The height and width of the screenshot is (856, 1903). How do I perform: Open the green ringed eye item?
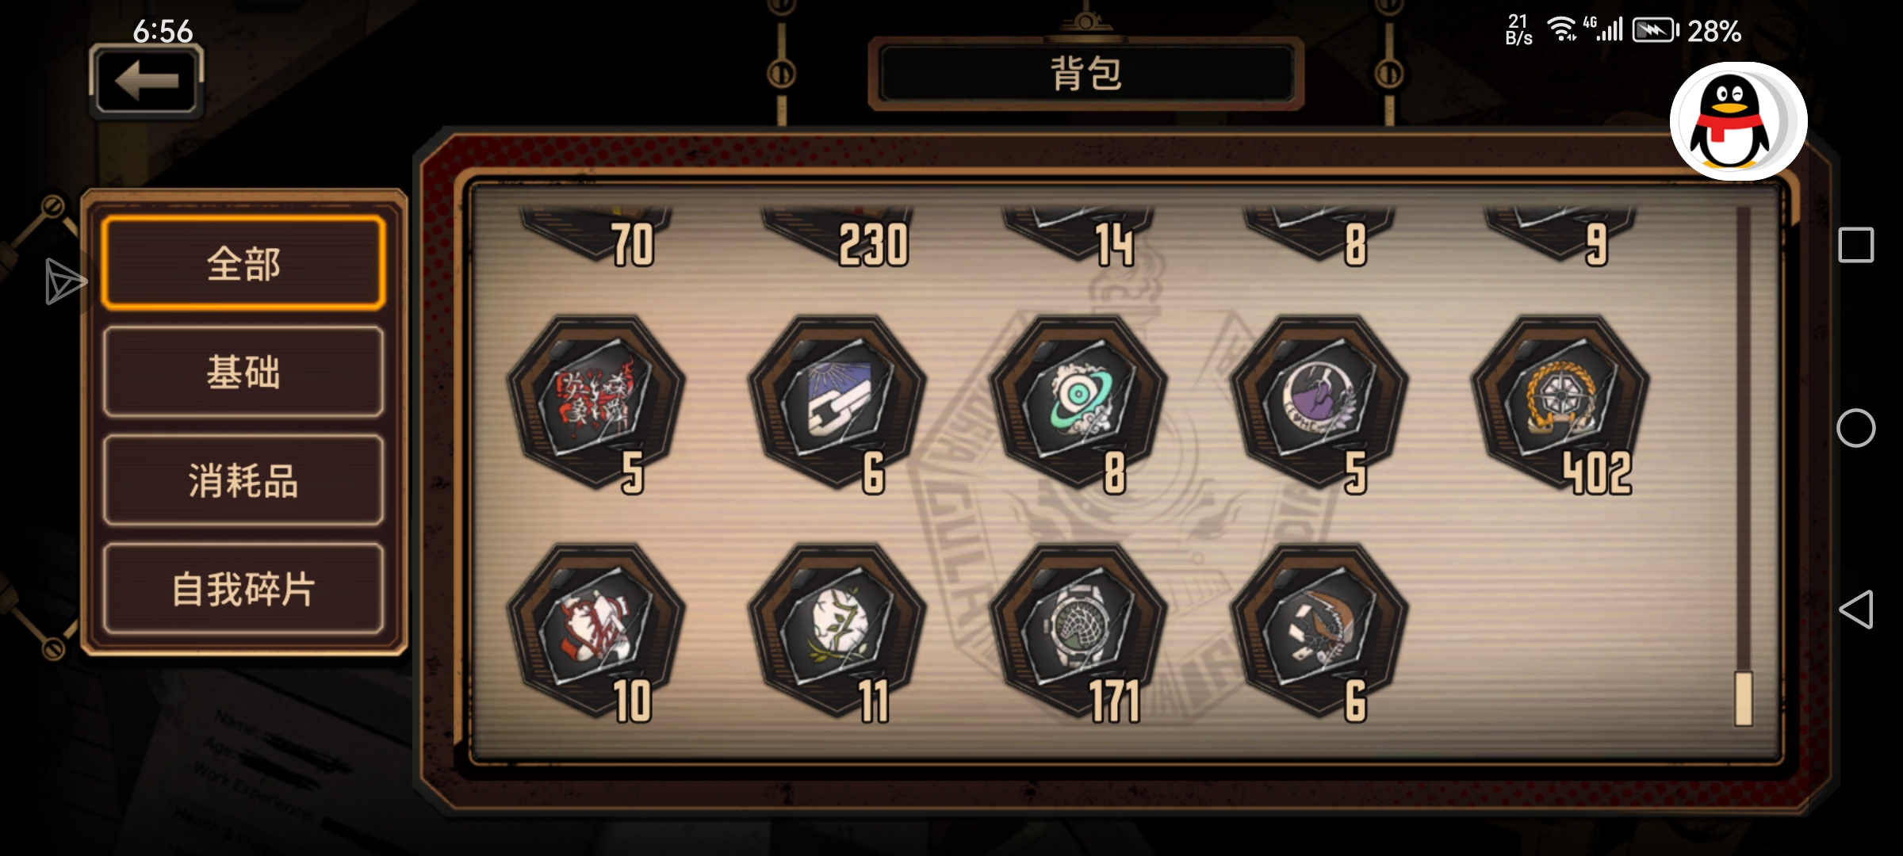1078,403
